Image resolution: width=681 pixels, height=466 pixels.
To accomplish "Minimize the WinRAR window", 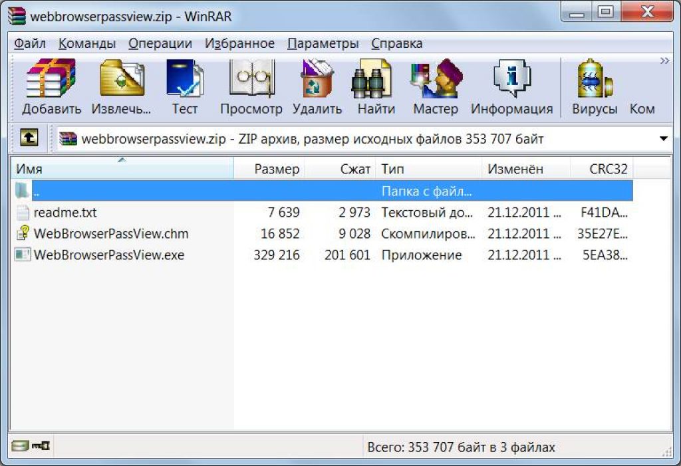I will pos(577,12).
